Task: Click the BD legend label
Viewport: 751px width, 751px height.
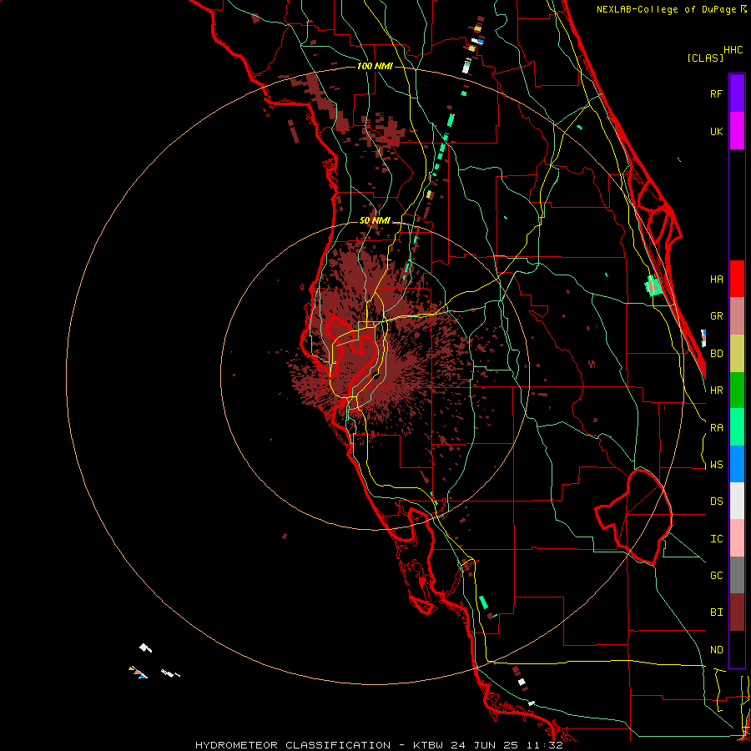Action: coord(716,354)
